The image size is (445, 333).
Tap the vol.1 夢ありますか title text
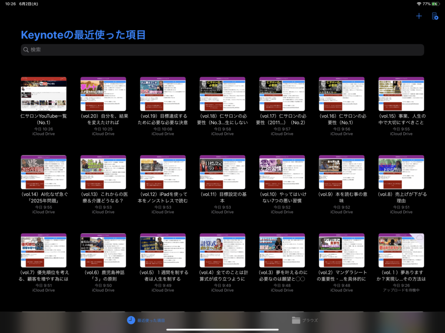[x=402, y=275]
